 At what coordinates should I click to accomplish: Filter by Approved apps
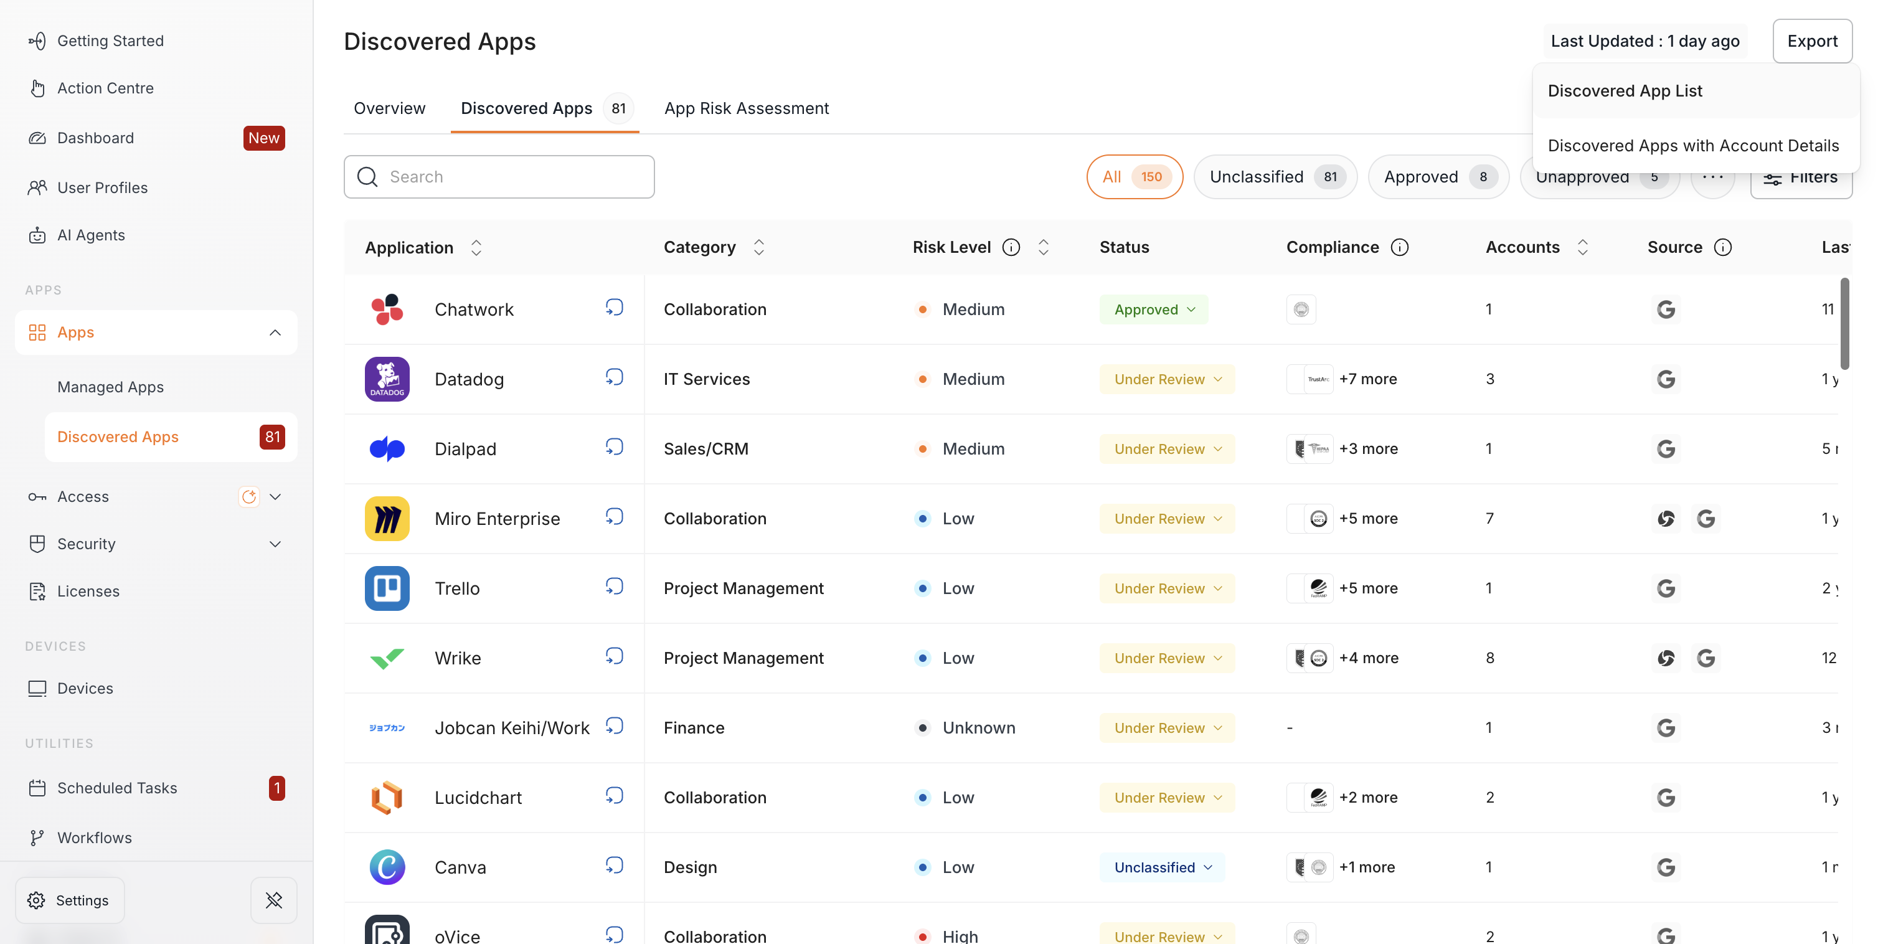1438,177
